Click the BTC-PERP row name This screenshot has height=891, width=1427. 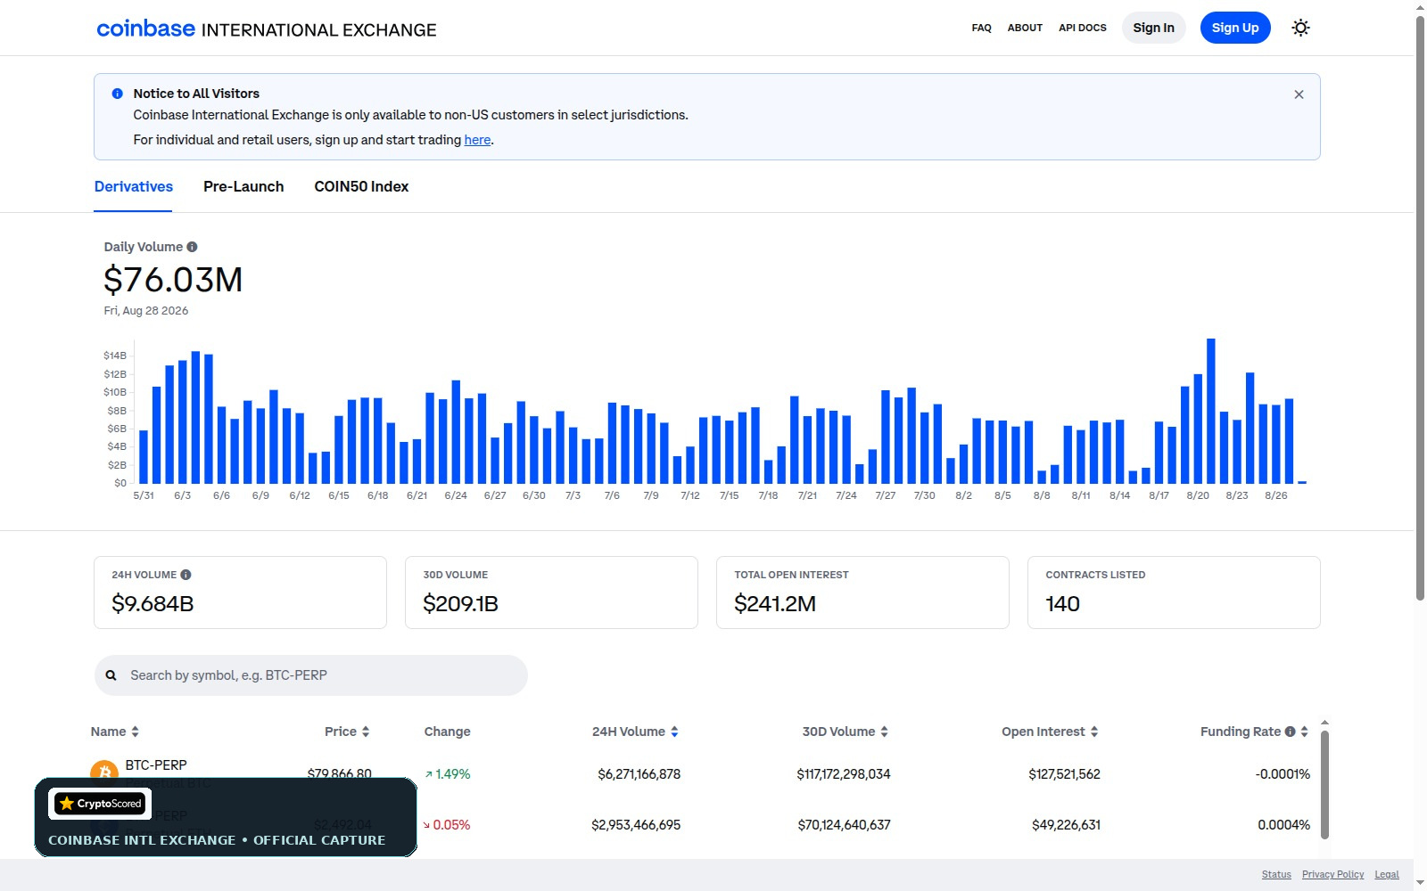(x=156, y=765)
